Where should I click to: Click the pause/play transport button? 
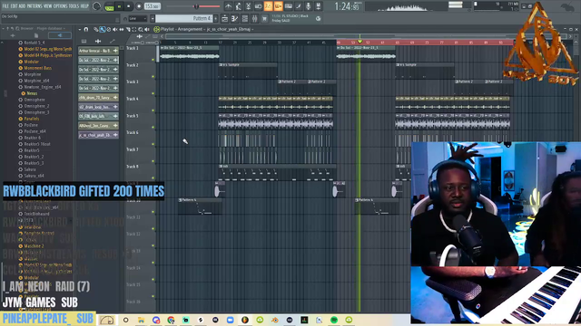[119, 6]
